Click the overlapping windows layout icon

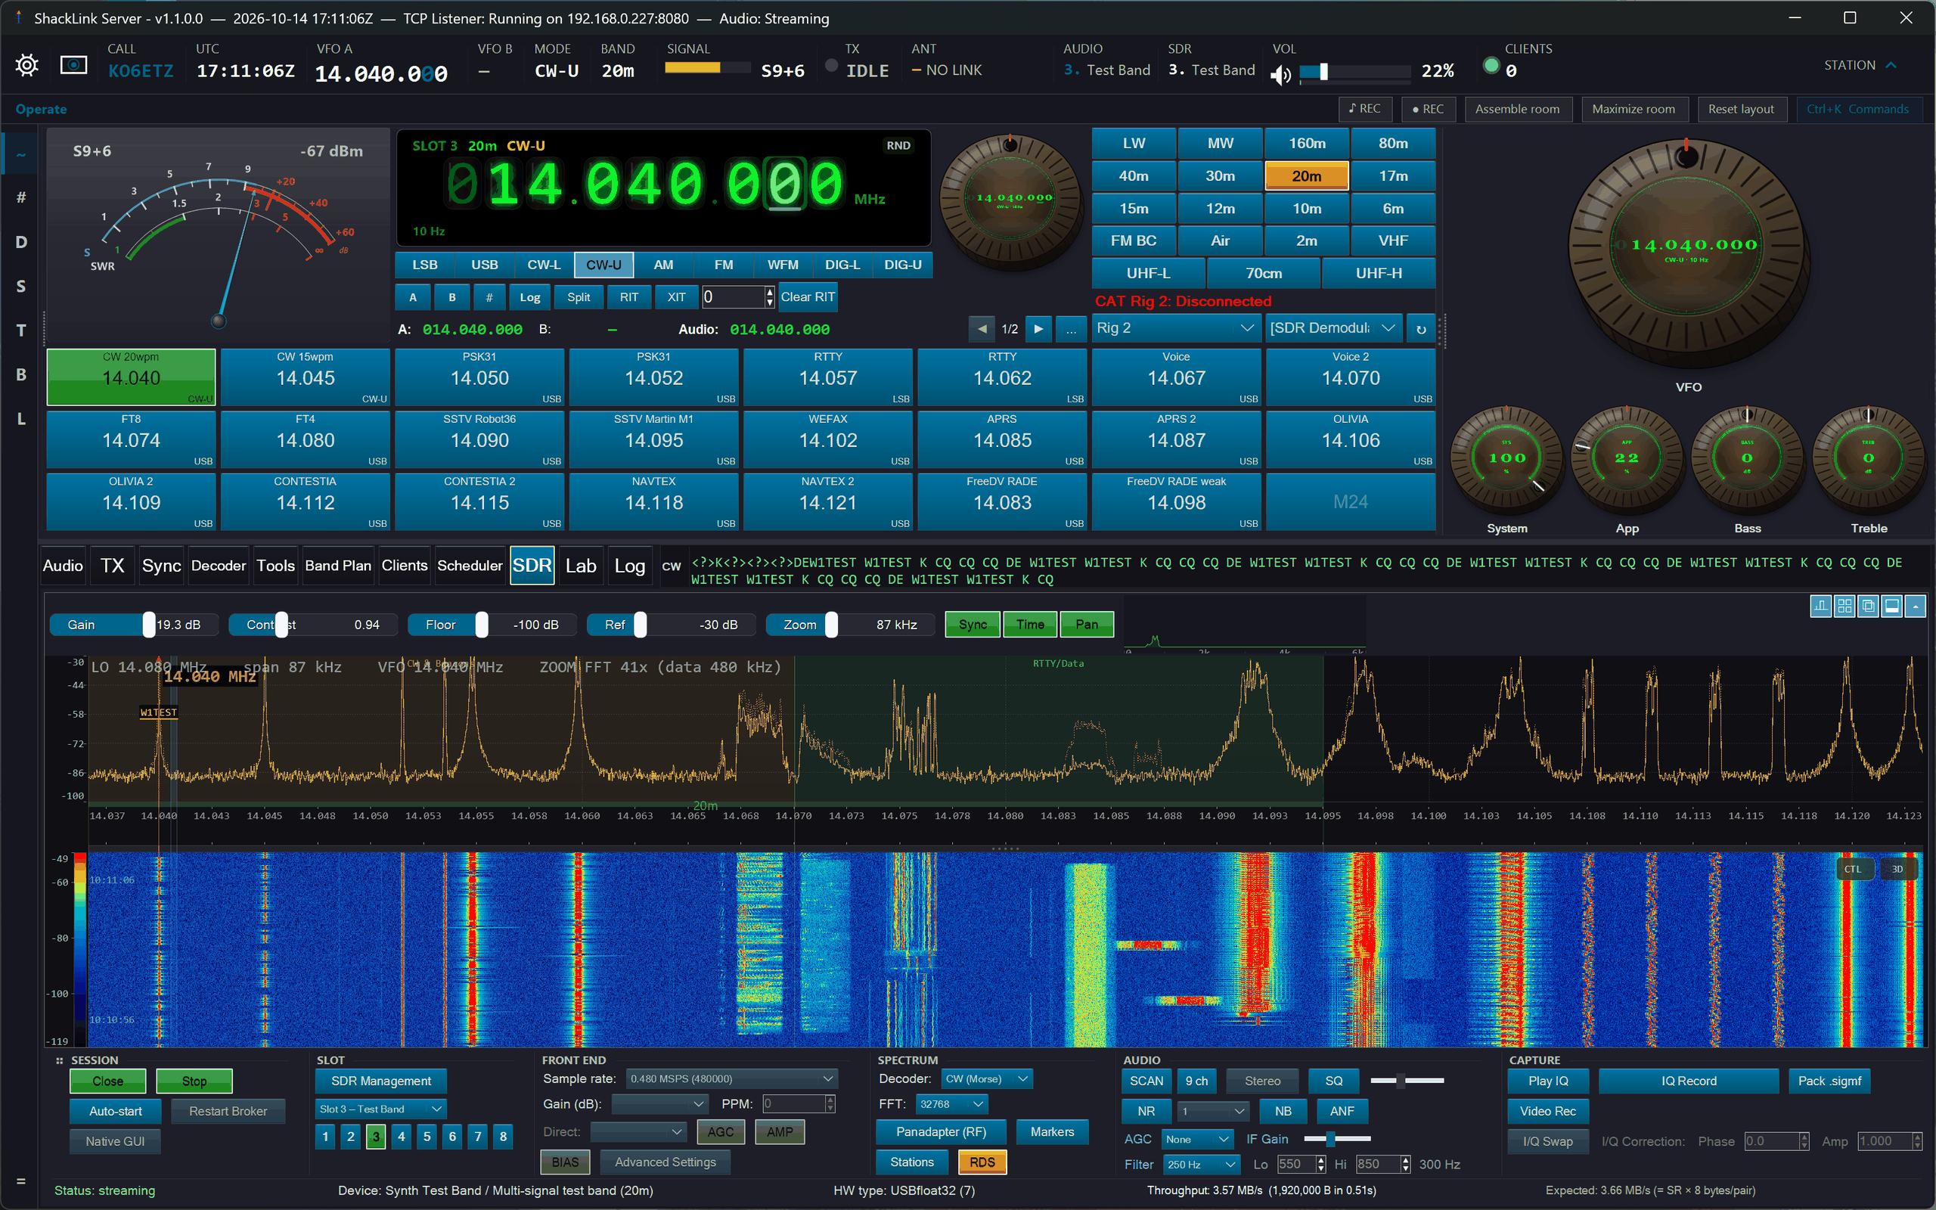coord(1868,607)
